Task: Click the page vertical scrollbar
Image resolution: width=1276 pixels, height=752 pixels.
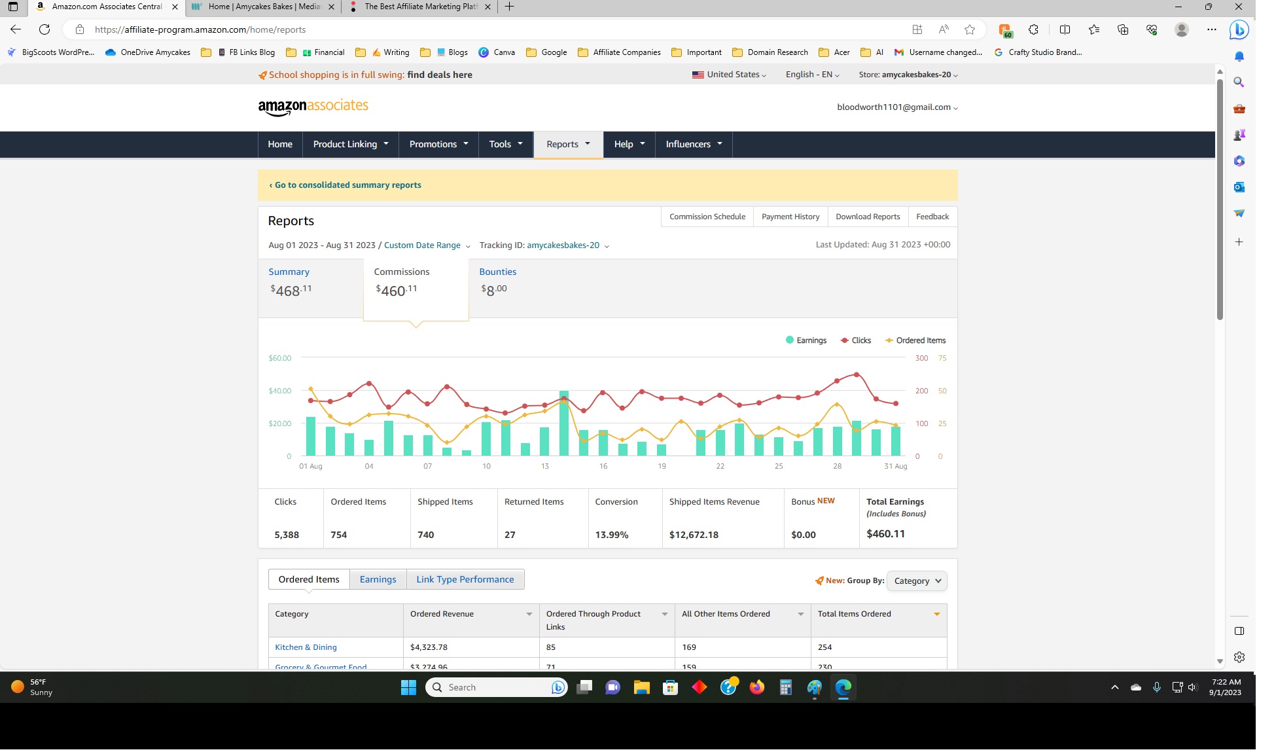Action: point(1220,200)
